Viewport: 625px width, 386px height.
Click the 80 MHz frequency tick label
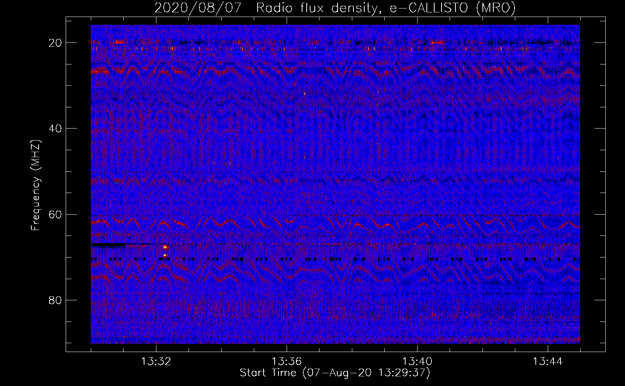55,300
